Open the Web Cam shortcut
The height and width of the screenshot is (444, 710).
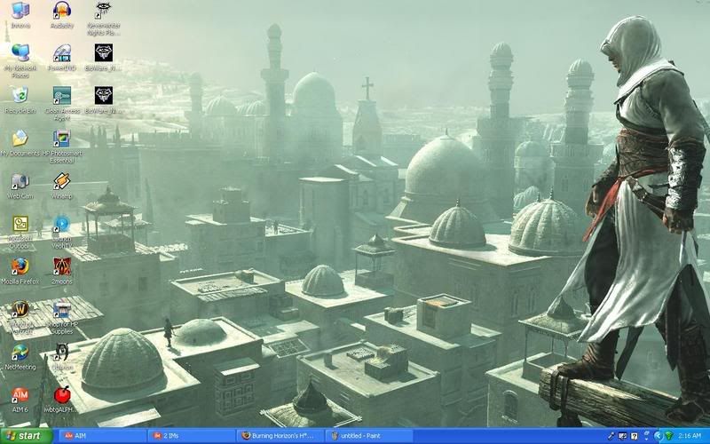20,186
